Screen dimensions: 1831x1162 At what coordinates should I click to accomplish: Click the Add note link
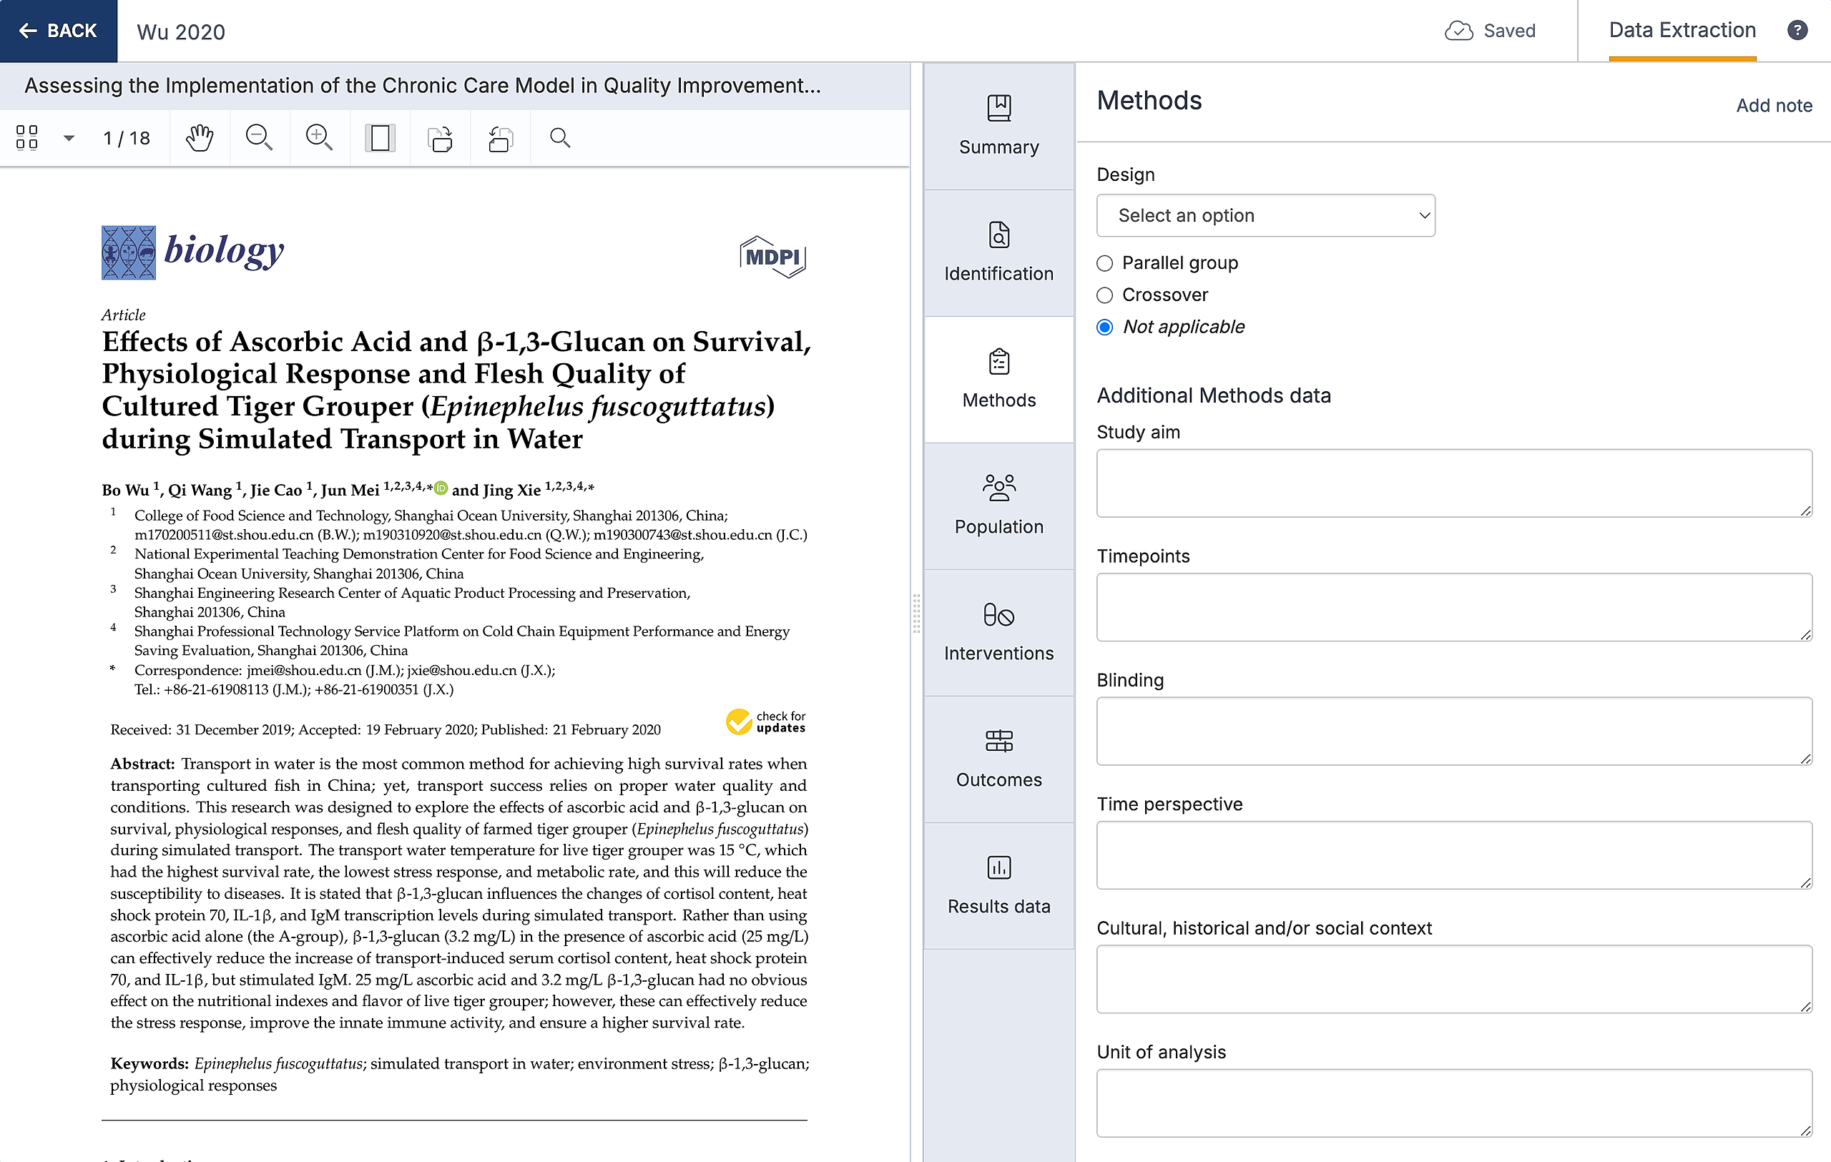[x=1773, y=106]
